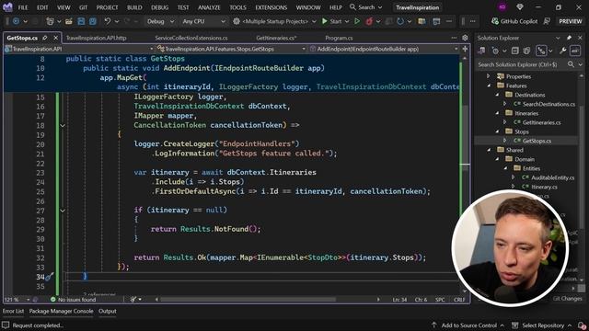Viewport: 589px width, 331px height.
Task: Collapse the Features folder in Solution Explorer
Action: [489, 86]
